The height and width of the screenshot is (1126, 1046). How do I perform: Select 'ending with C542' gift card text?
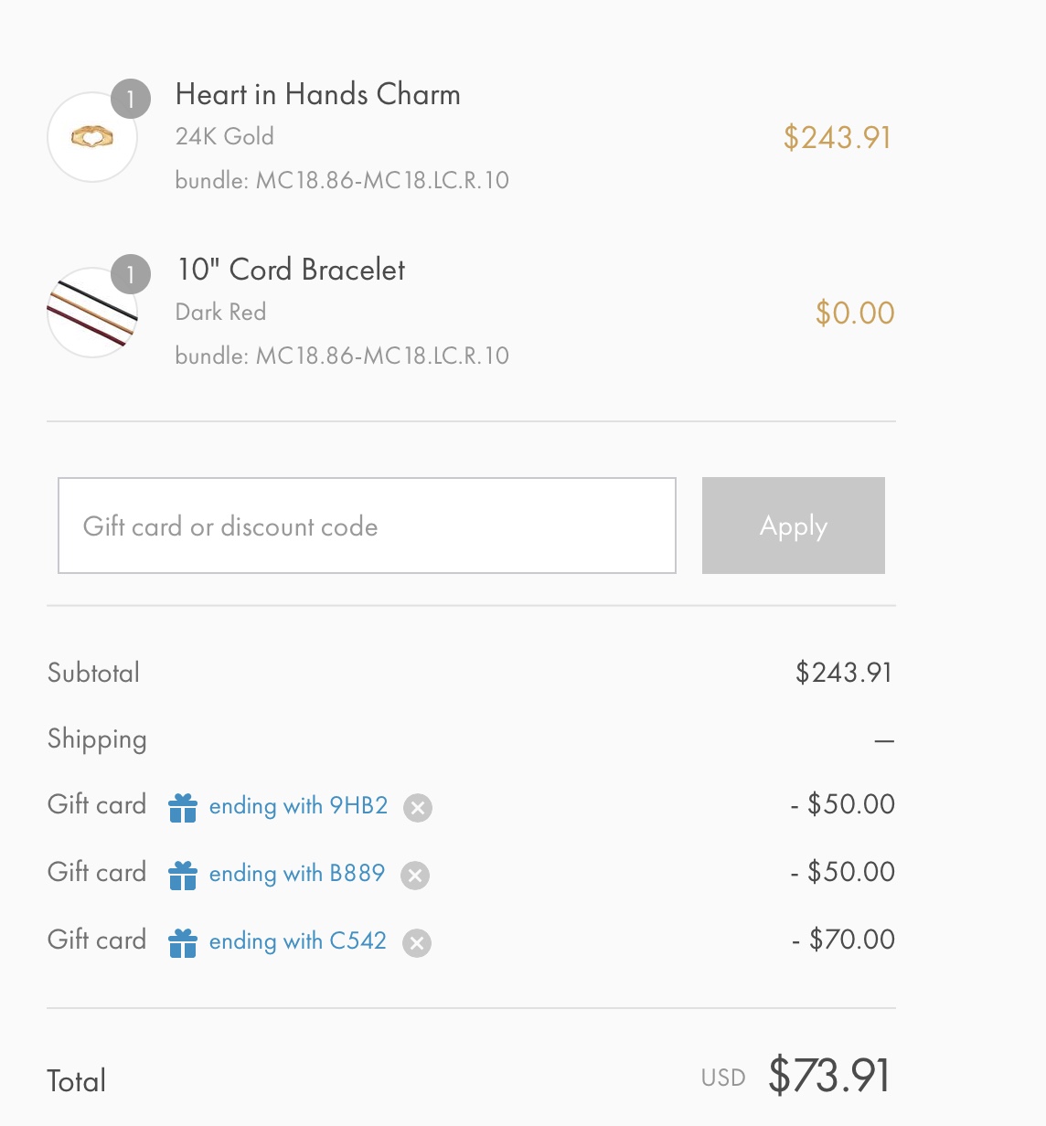(x=298, y=941)
